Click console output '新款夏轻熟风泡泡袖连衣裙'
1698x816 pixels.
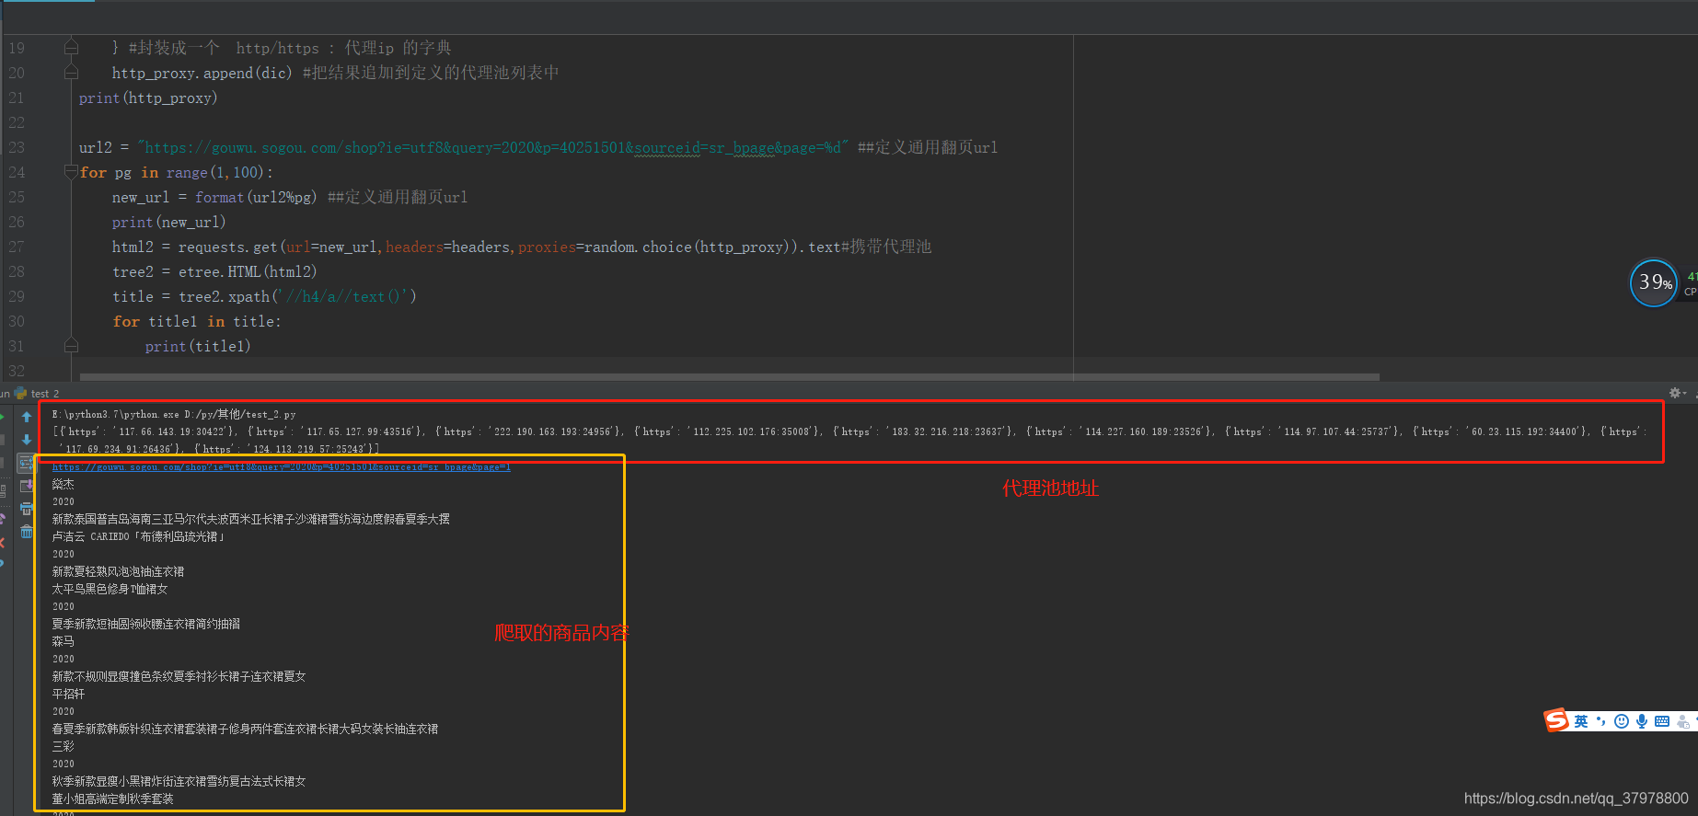(118, 572)
